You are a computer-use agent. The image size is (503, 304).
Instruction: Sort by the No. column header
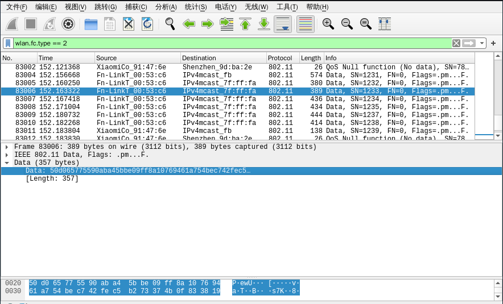tap(19, 58)
